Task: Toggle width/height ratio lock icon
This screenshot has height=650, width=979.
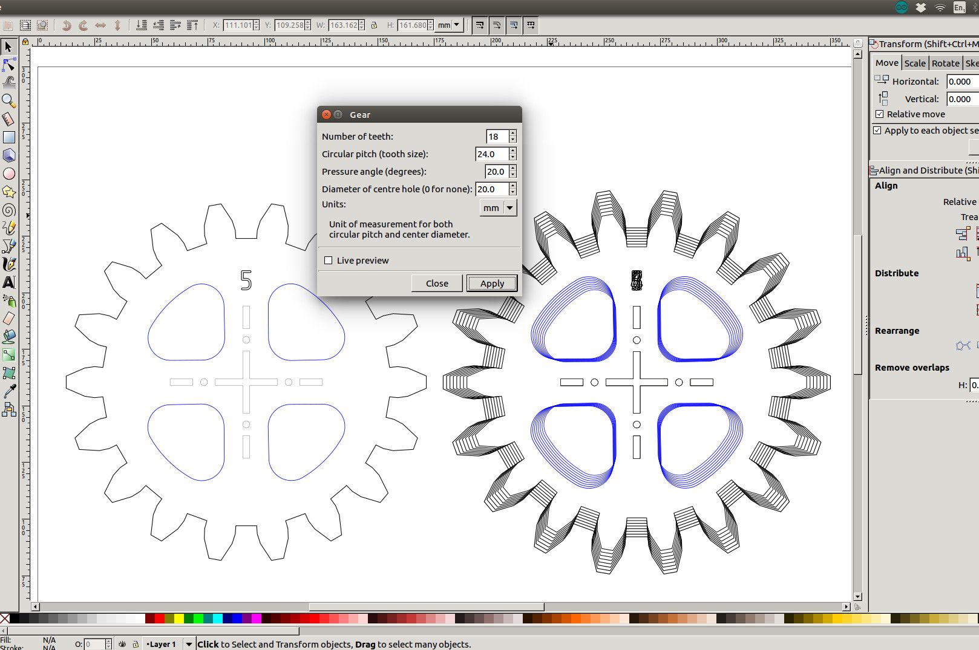Action: [374, 25]
